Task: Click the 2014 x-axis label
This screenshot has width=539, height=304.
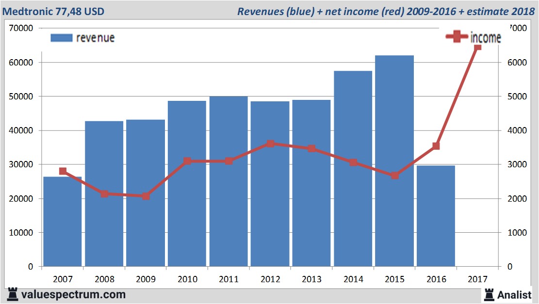Action: click(x=353, y=279)
